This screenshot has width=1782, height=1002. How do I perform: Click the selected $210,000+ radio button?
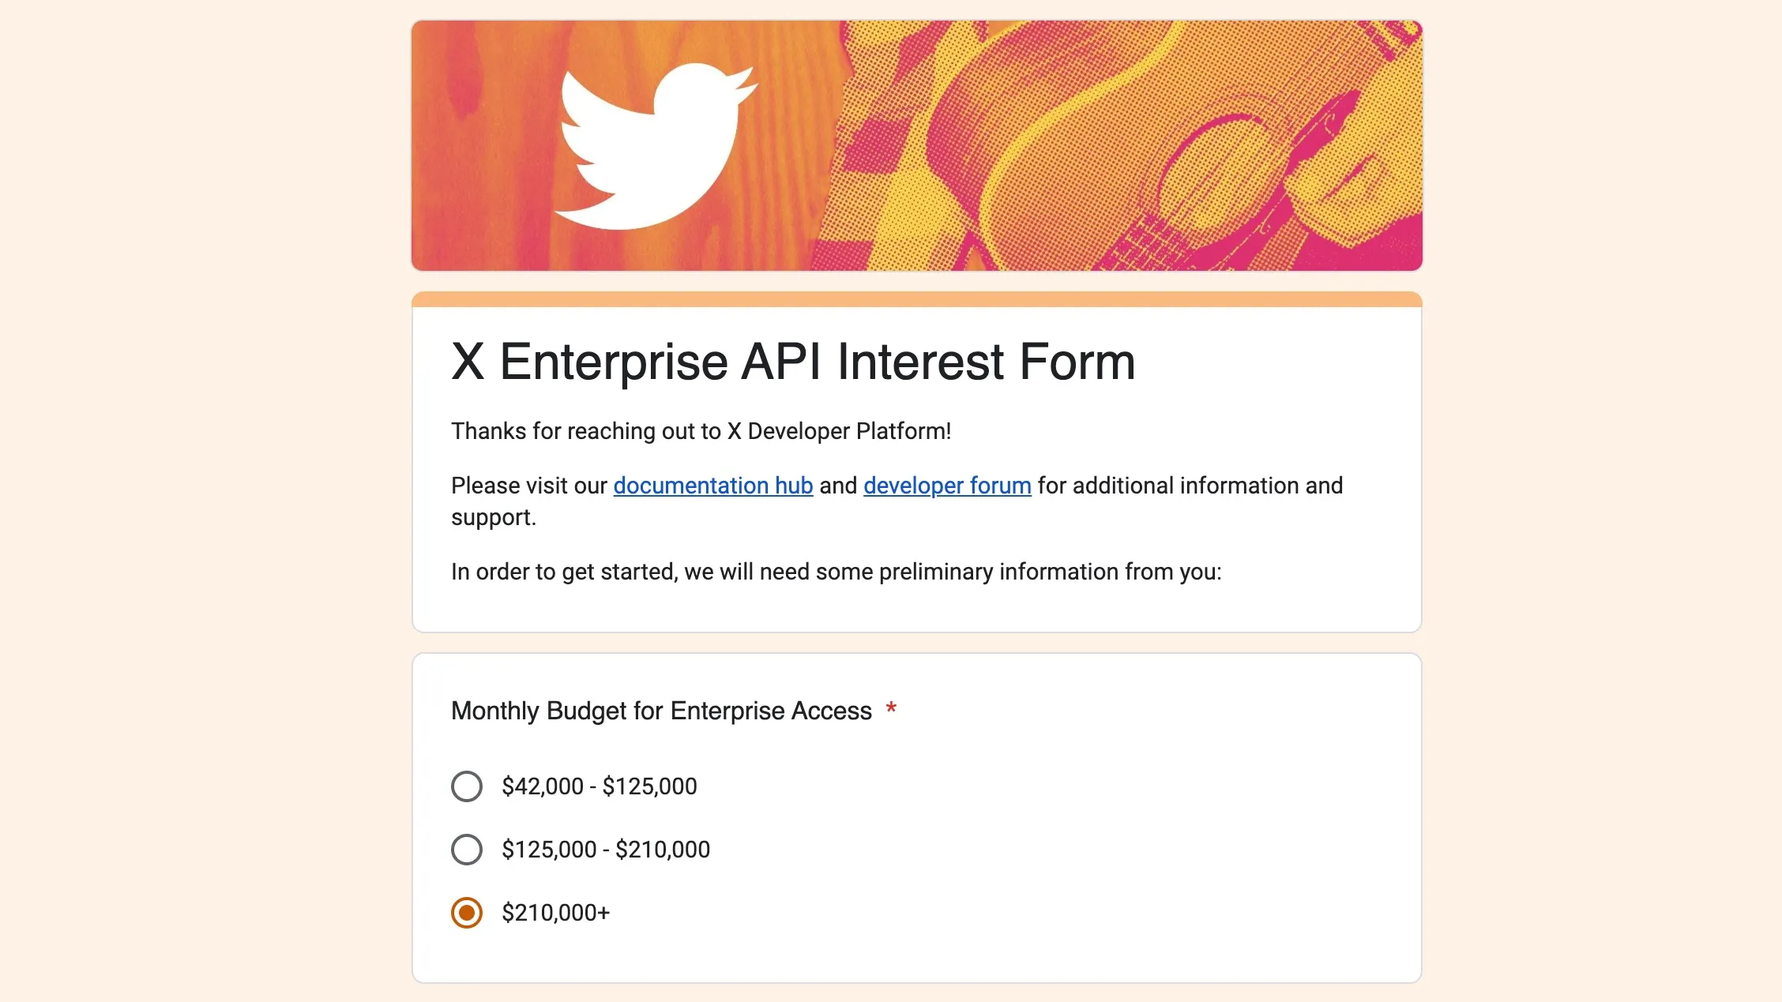(467, 913)
